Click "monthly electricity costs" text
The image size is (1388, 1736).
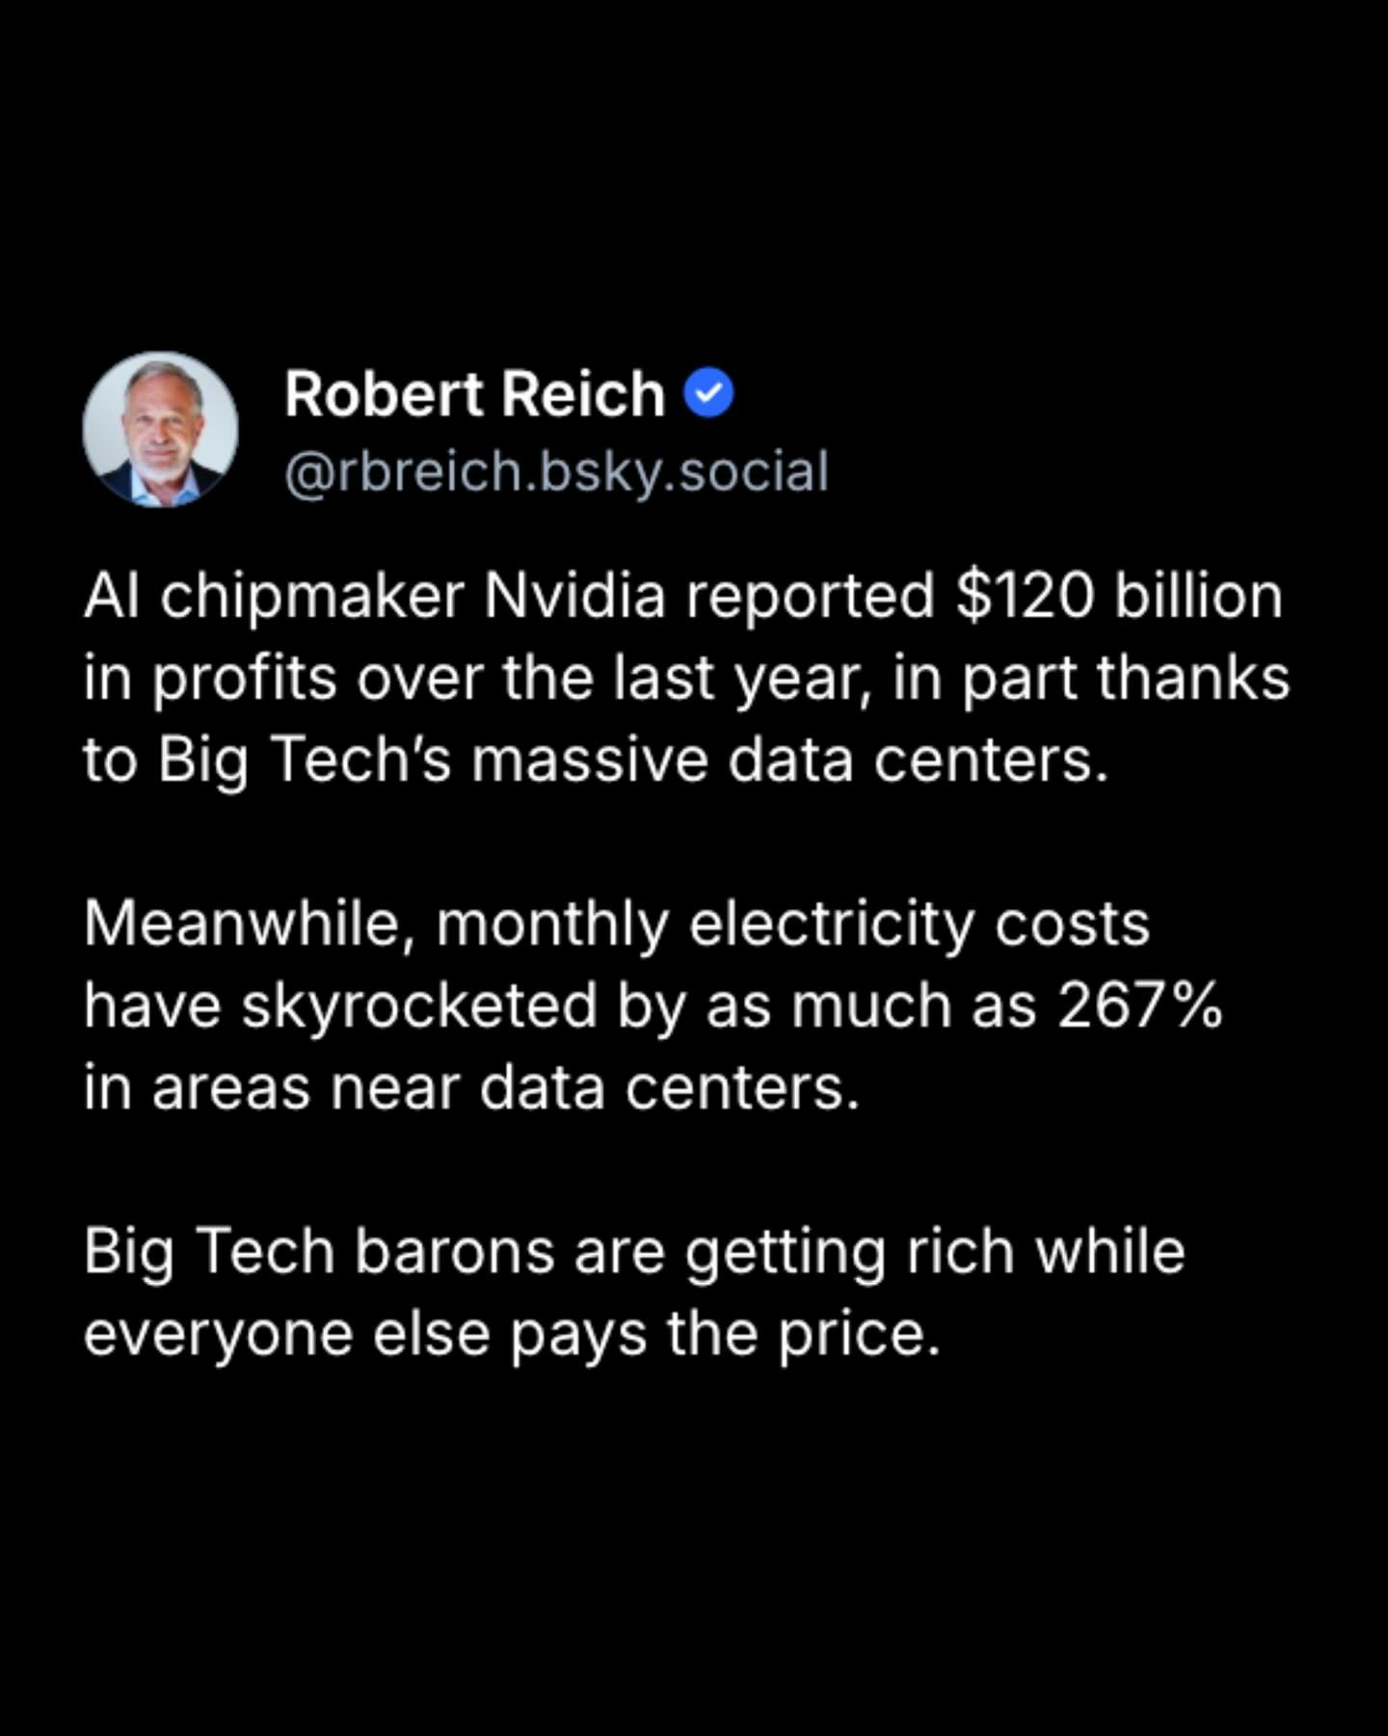click(x=792, y=923)
